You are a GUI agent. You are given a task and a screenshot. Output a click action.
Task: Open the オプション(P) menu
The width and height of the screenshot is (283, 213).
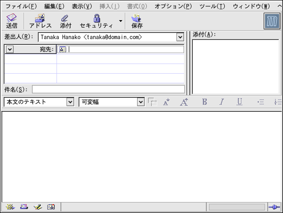[173, 6]
